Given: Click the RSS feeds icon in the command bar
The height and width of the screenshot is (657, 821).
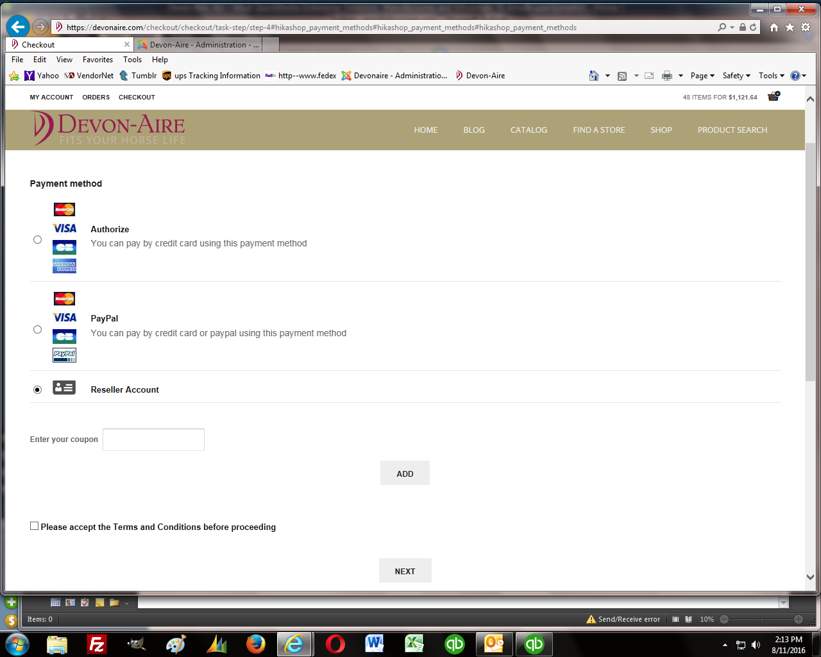Looking at the screenshot, I should [x=622, y=76].
